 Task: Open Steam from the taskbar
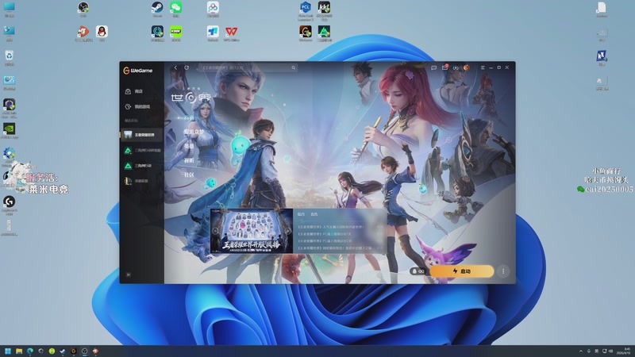pos(63,351)
